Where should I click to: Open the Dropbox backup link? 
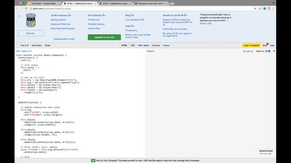click(96, 24)
